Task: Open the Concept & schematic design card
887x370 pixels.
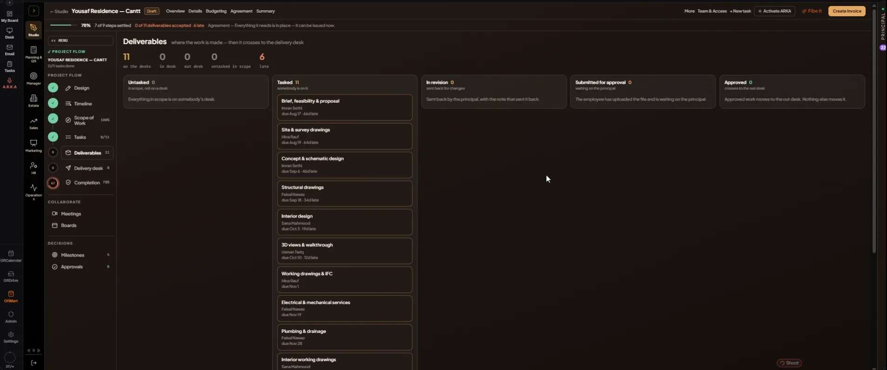Action: point(345,165)
